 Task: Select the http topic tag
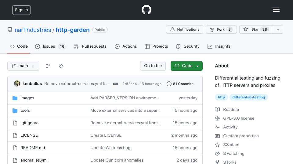(x=222, y=97)
